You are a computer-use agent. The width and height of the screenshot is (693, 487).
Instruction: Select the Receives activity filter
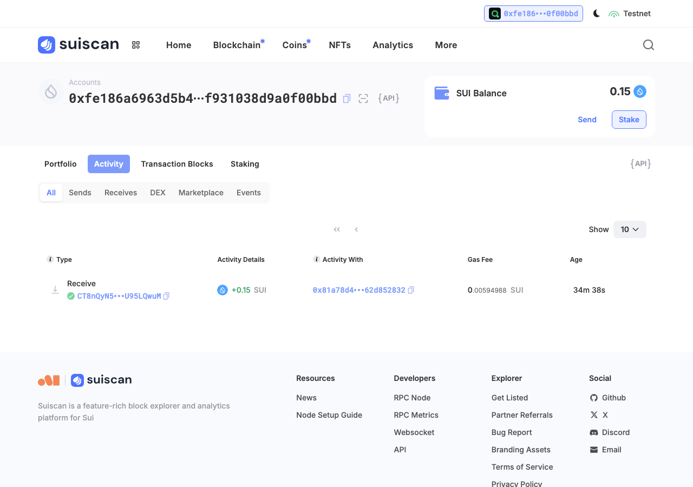(x=121, y=193)
